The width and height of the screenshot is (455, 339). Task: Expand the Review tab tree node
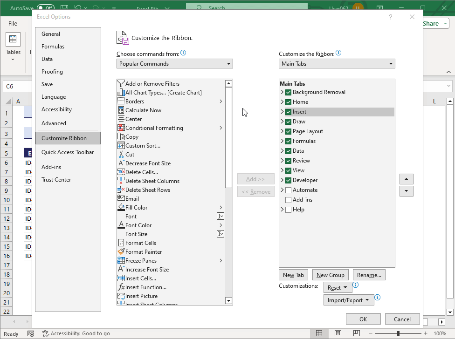coord(282,161)
